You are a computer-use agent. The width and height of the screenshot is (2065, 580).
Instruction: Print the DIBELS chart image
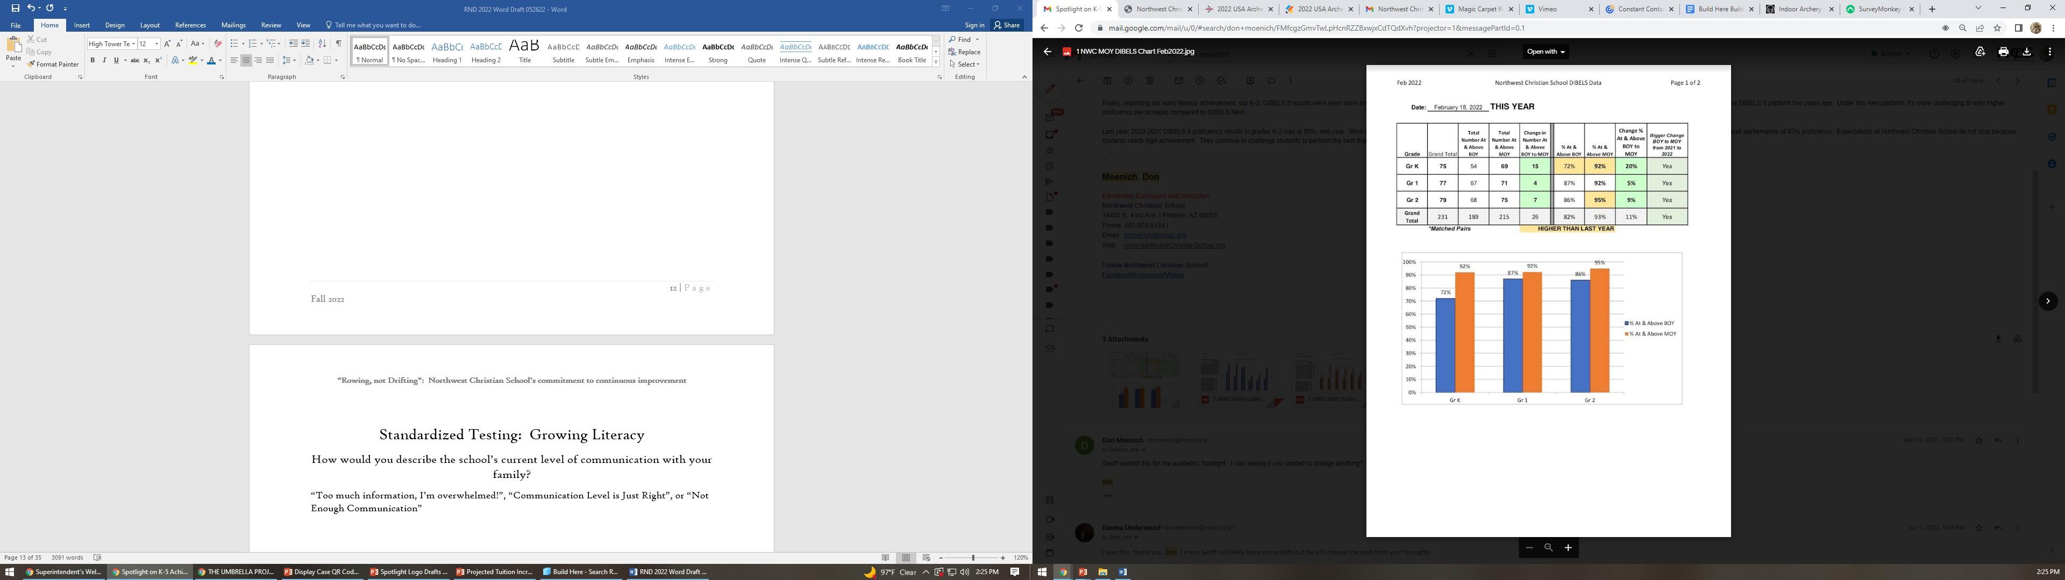pyautogui.click(x=2003, y=52)
